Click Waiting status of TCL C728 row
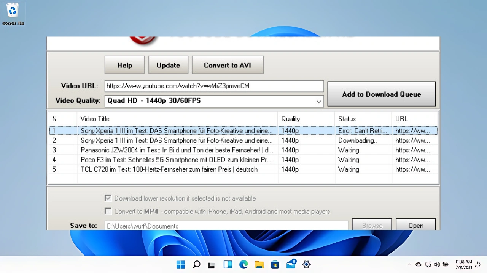 click(x=363, y=169)
